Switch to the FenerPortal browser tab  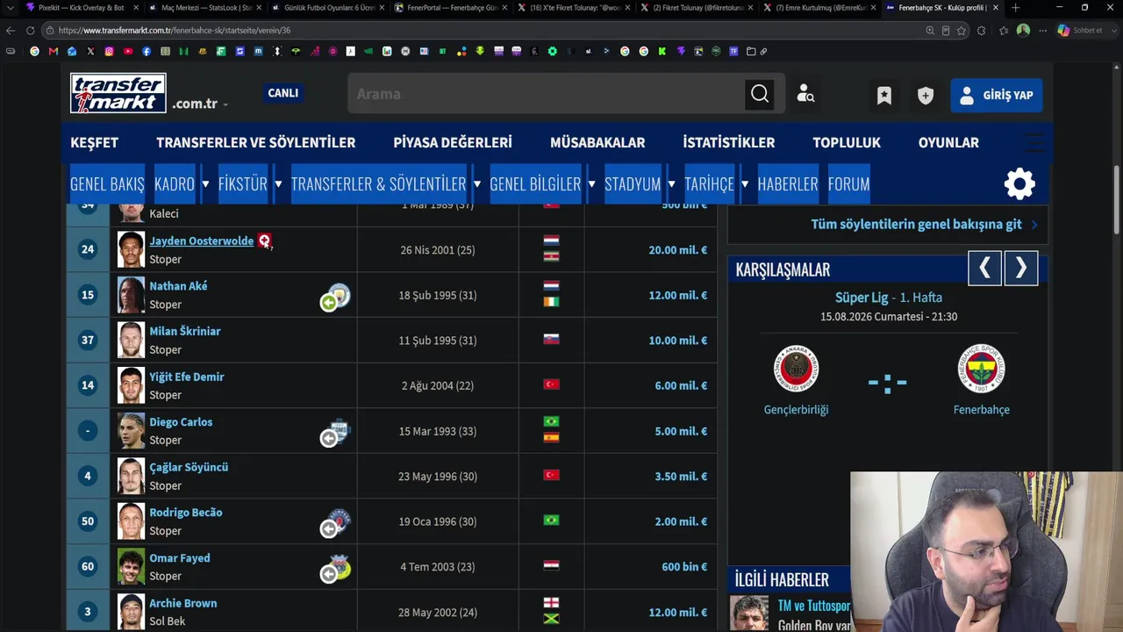coord(451,8)
